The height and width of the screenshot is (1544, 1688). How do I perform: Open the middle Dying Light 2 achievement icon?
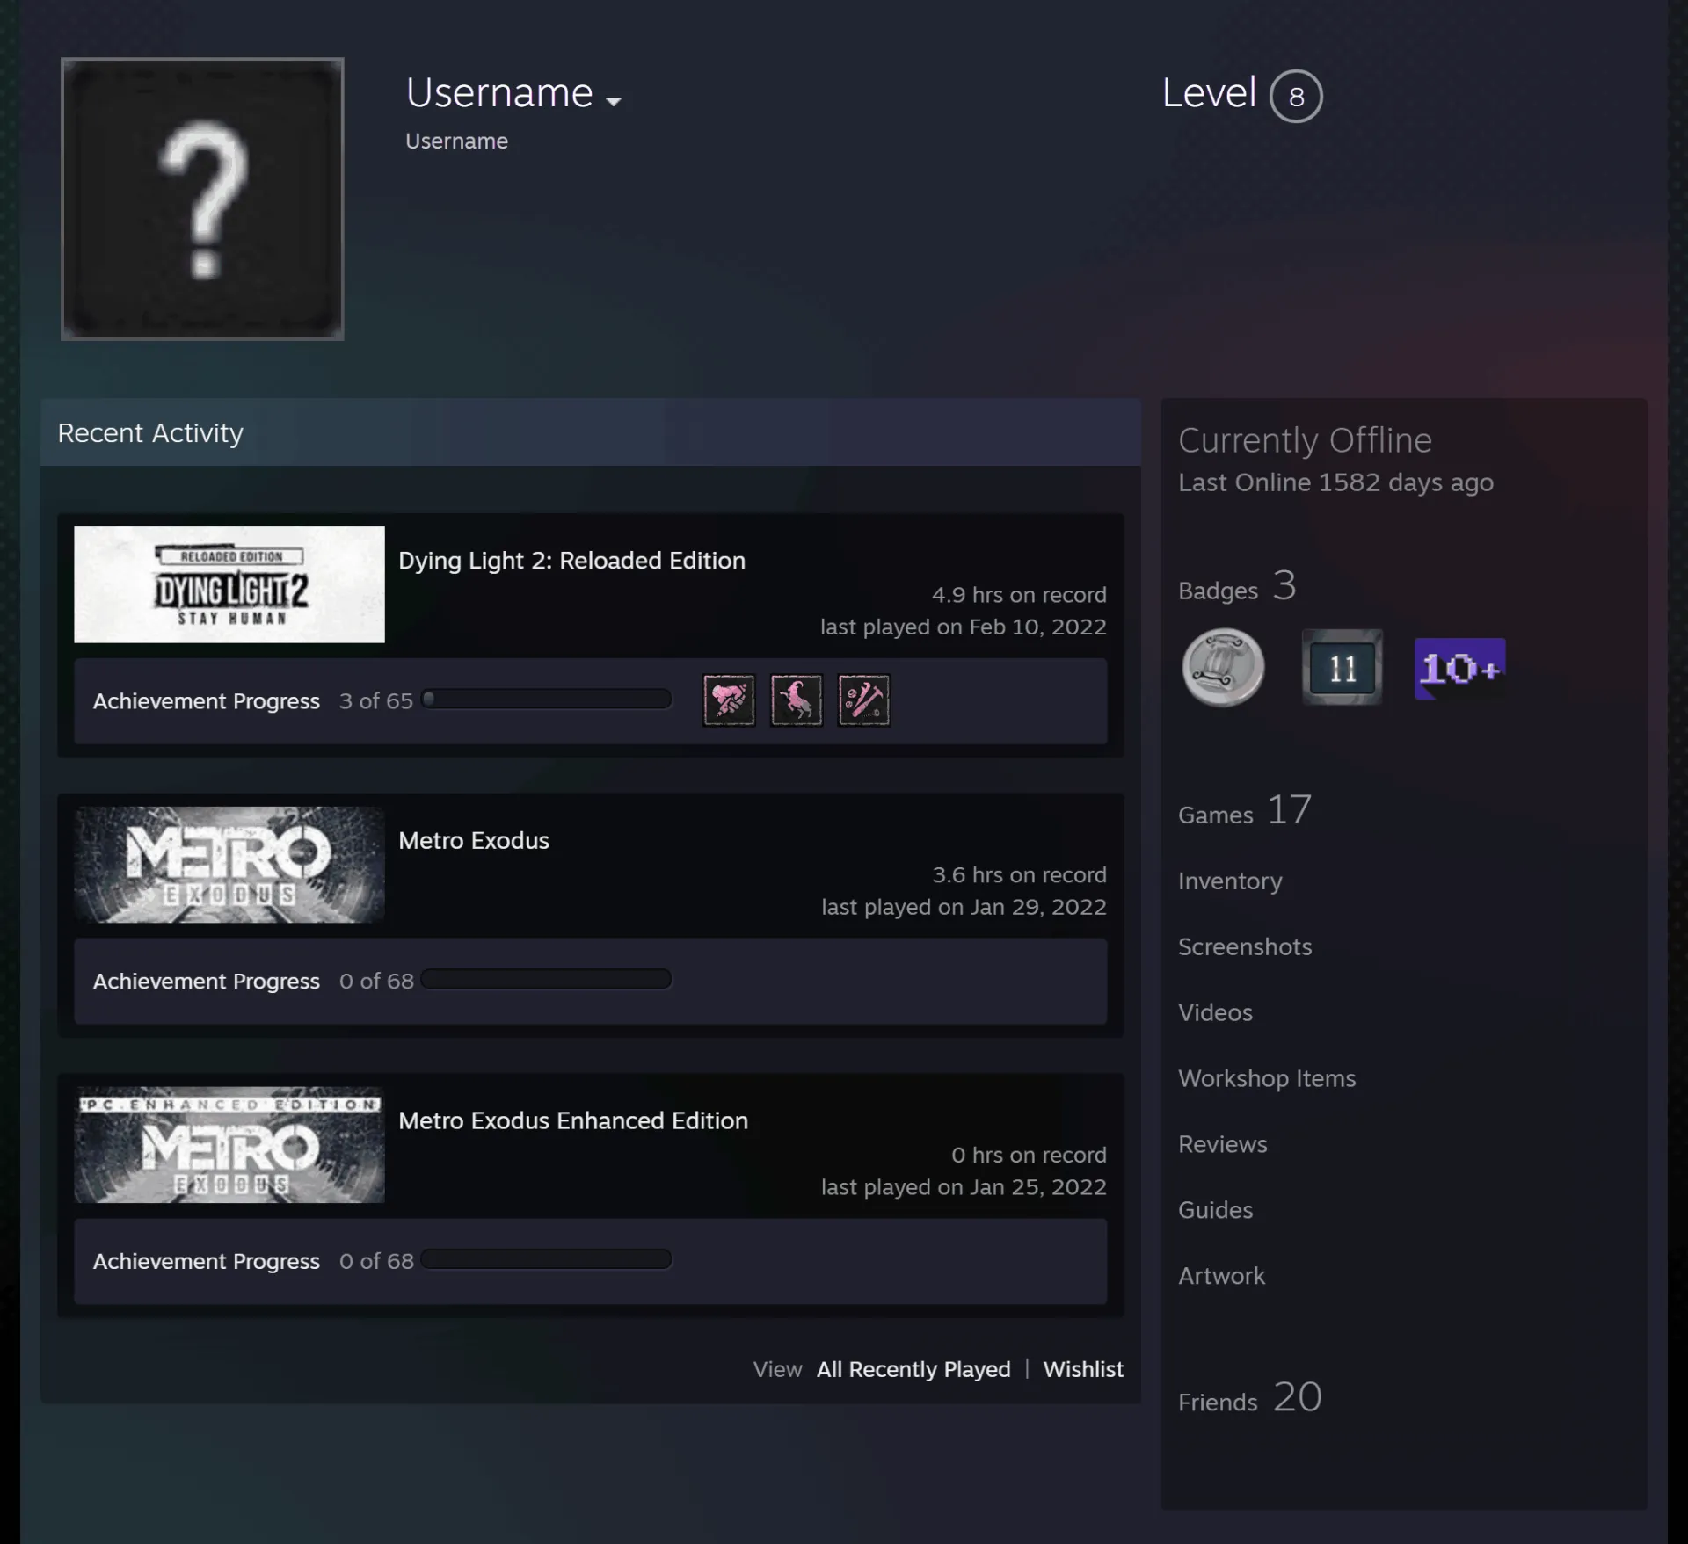797,700
